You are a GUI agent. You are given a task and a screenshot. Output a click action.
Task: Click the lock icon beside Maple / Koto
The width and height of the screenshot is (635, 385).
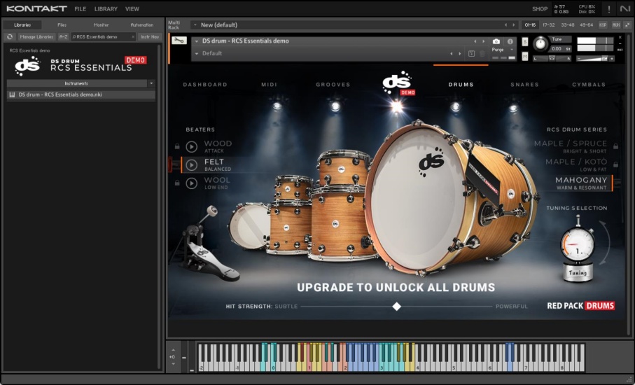click(615, 164)
